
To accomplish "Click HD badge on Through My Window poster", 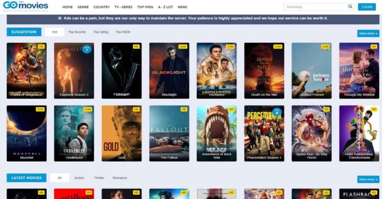I will (374, 46).
